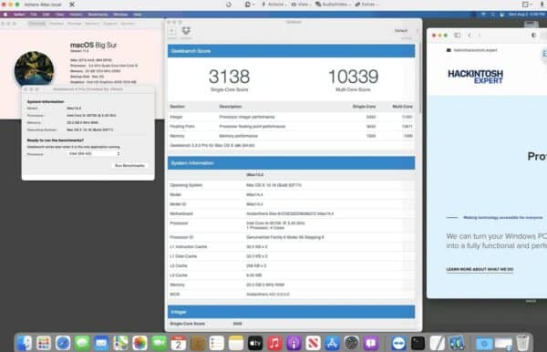The height and width of the screenshot is (352, 547).
Task: Open Podcasts from the dock
Action: tap(294, 343)
